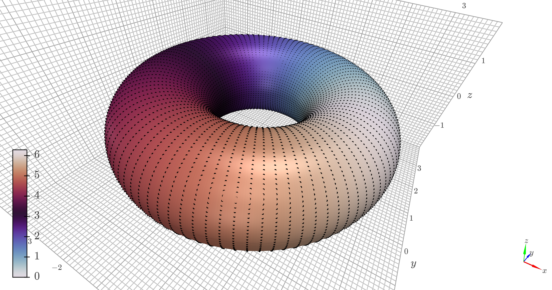Select the x label beside the orientation gizmo
552x290 pixels.
click(545, 271)
